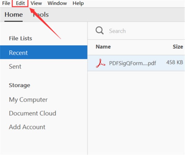Viewport: 185px width, 155px height.
Task: Open the Window menu
Action: [x=57, y=3]
